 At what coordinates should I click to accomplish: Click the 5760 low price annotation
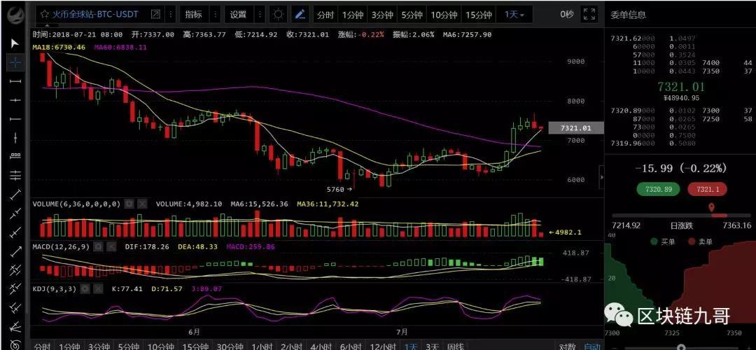tap(340, 190)
